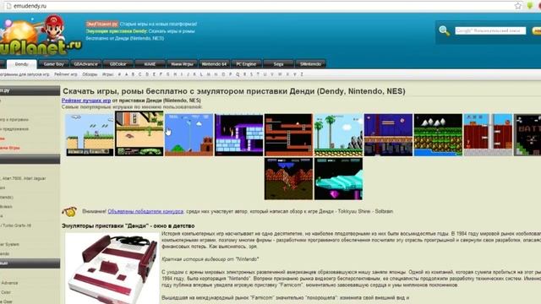
Task: Open the blue-purple night platform game thumbnail
Action: [x=388, y=135]
